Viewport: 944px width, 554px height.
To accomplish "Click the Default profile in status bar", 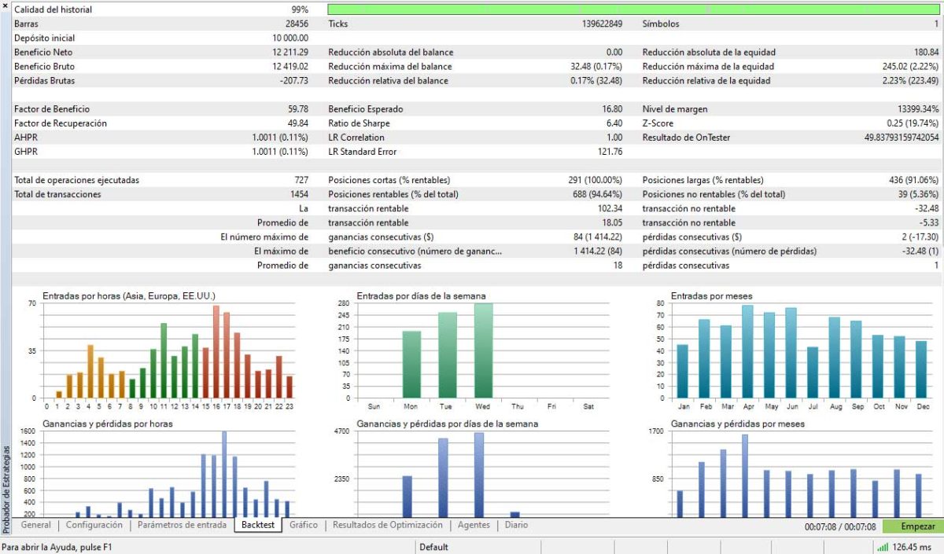I will coord(433,547).
